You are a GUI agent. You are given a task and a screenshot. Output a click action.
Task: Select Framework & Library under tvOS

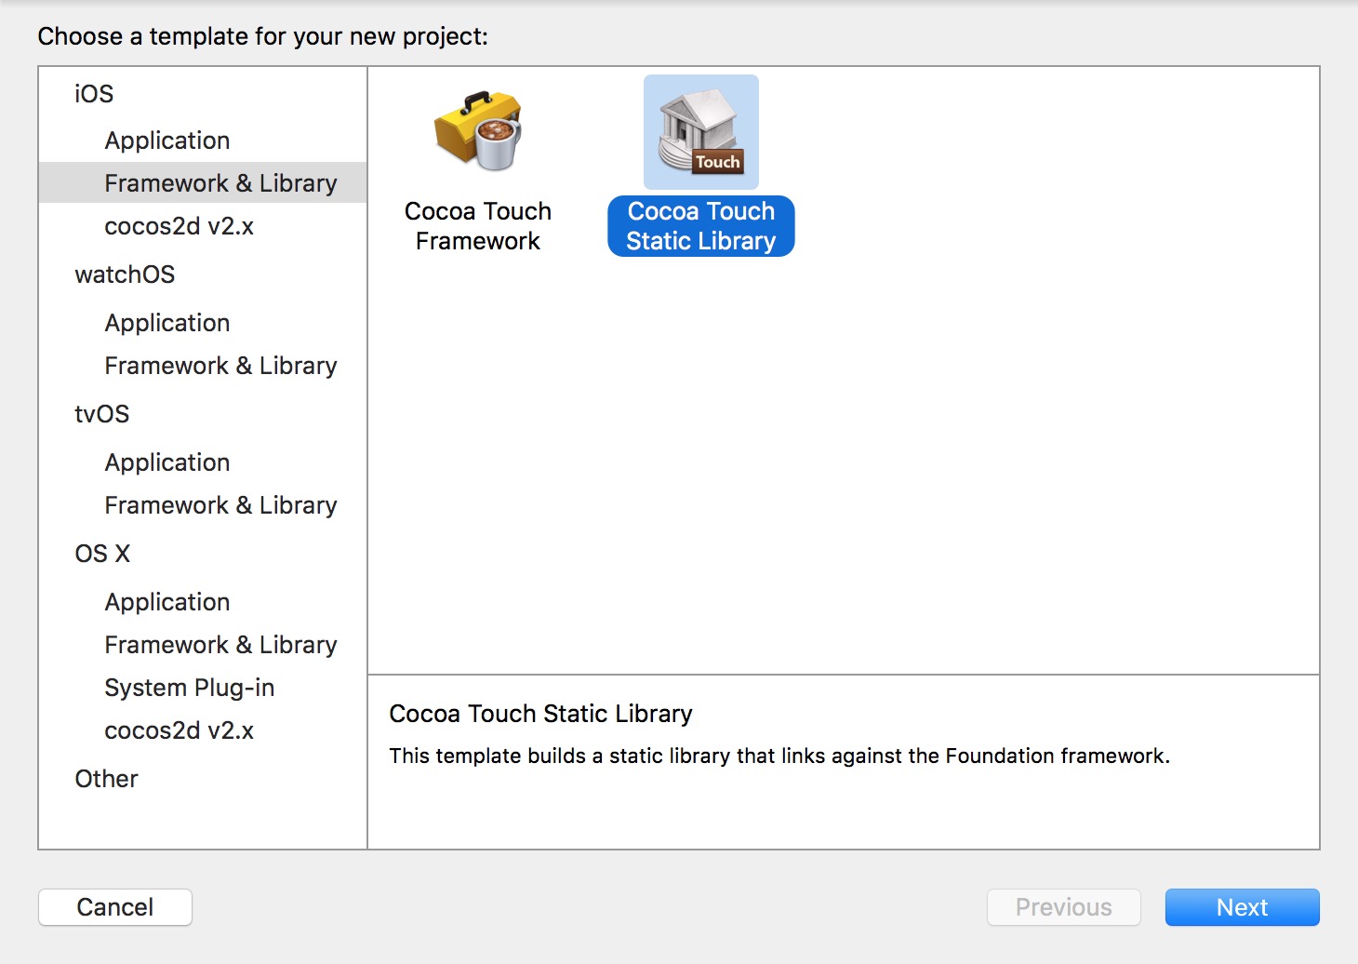[x=220, y=505]
